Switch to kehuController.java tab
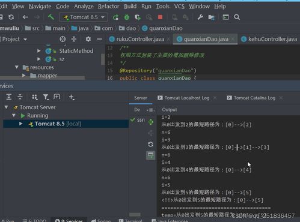The height and width of the screenshot is (222, 300). (269, 39)
